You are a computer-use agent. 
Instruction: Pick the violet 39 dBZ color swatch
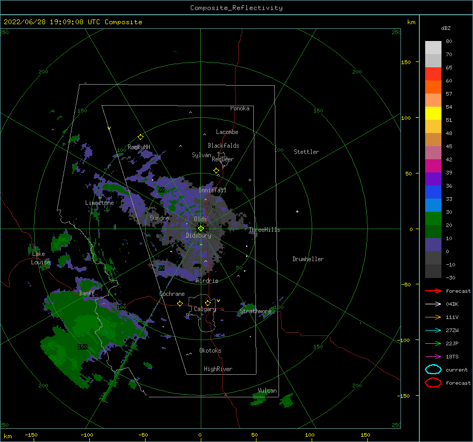(x=433, y=179)
